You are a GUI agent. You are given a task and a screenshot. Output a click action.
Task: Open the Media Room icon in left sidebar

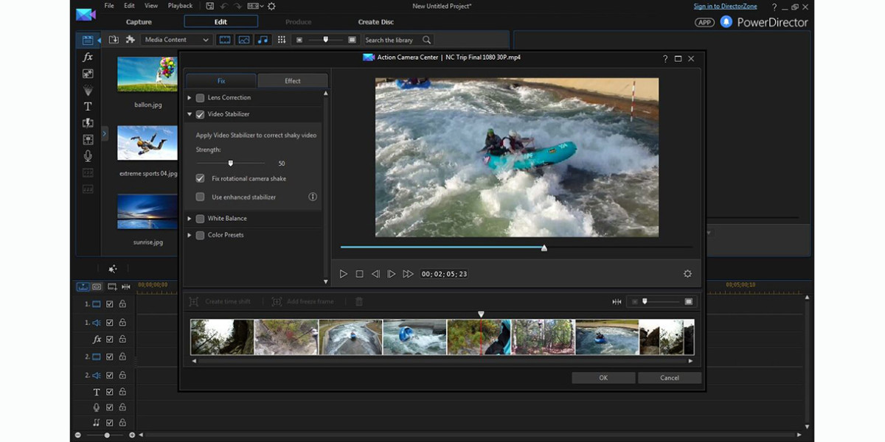(x=88, y=40)
